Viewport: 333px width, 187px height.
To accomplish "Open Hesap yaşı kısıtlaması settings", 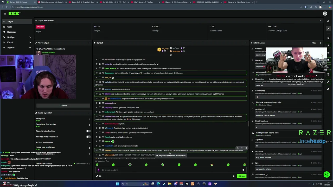I will coord(63,148).
